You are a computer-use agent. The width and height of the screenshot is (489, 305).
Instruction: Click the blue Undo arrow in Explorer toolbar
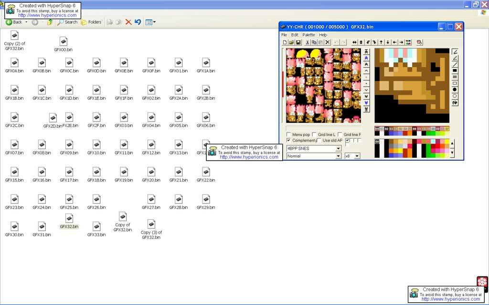pyautogui.click(x=138, y=22)
